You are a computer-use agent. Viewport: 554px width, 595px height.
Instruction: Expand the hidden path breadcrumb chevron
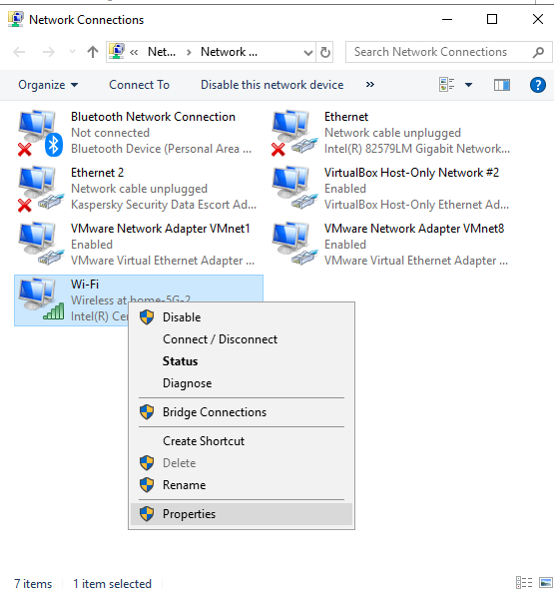tap(134, 52)
